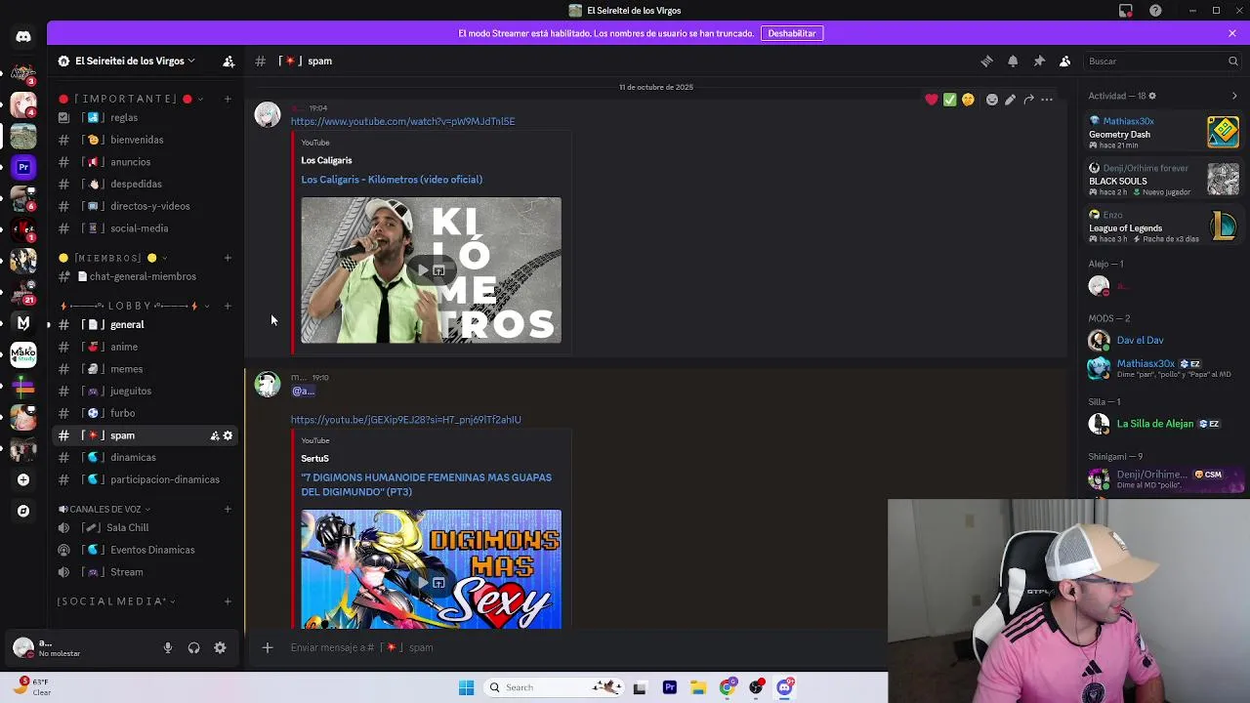This screenshot has width=1250, height=703.
Task: Click Add a Server plus icon
Action: point(23,479)
